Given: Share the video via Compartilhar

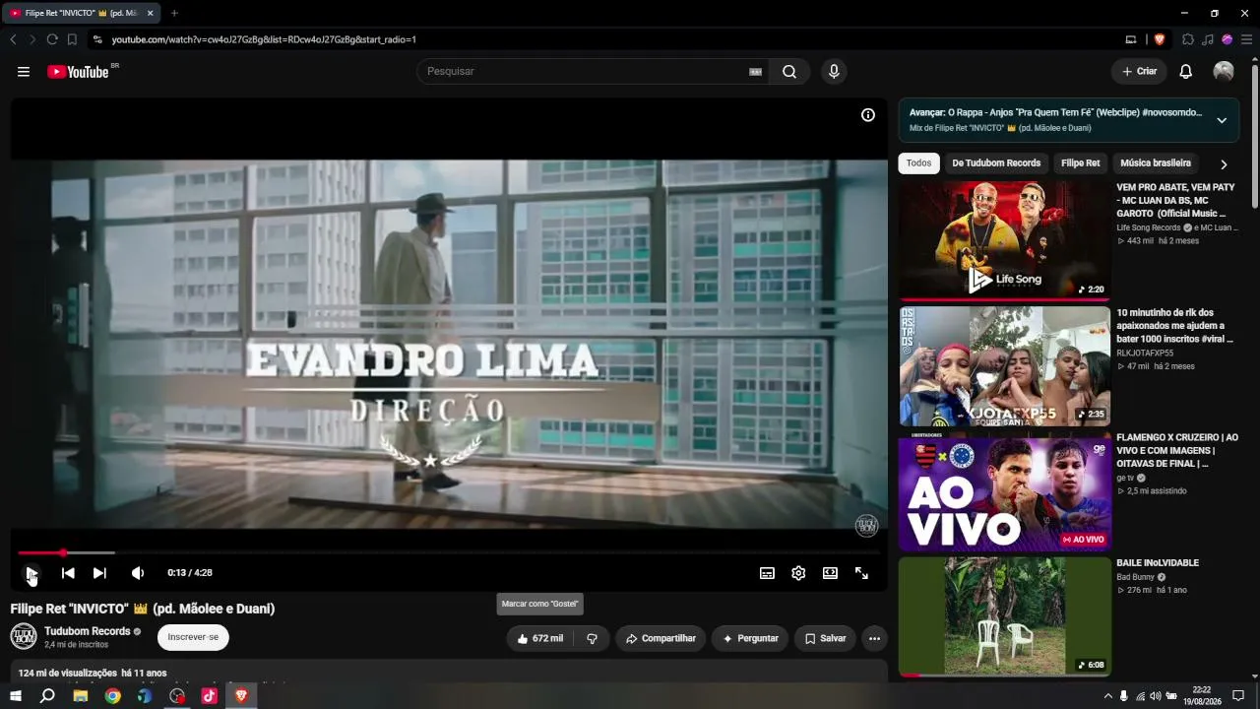Looking at the screenshot, I should coord(661,638).
